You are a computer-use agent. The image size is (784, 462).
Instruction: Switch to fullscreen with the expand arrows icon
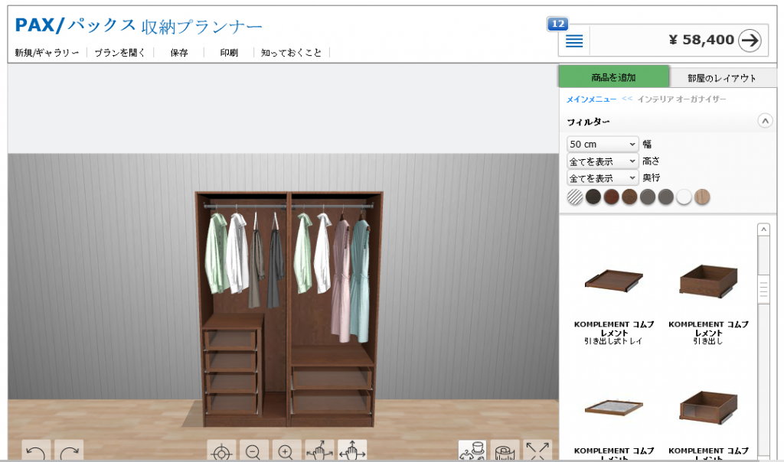point(537,451)
